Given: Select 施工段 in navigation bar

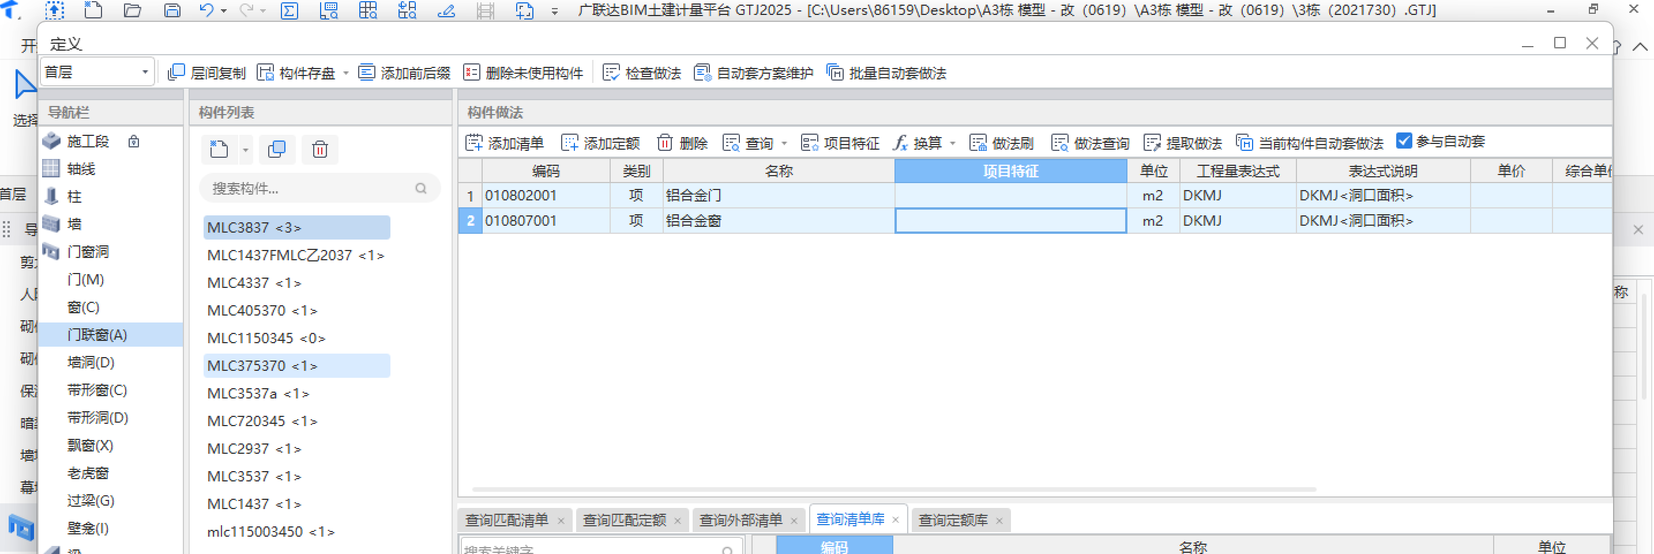Looking at the screenshot, I should (x=88, y=141).
